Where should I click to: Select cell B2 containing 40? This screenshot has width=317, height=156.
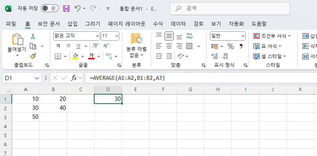tap(53, 108)
